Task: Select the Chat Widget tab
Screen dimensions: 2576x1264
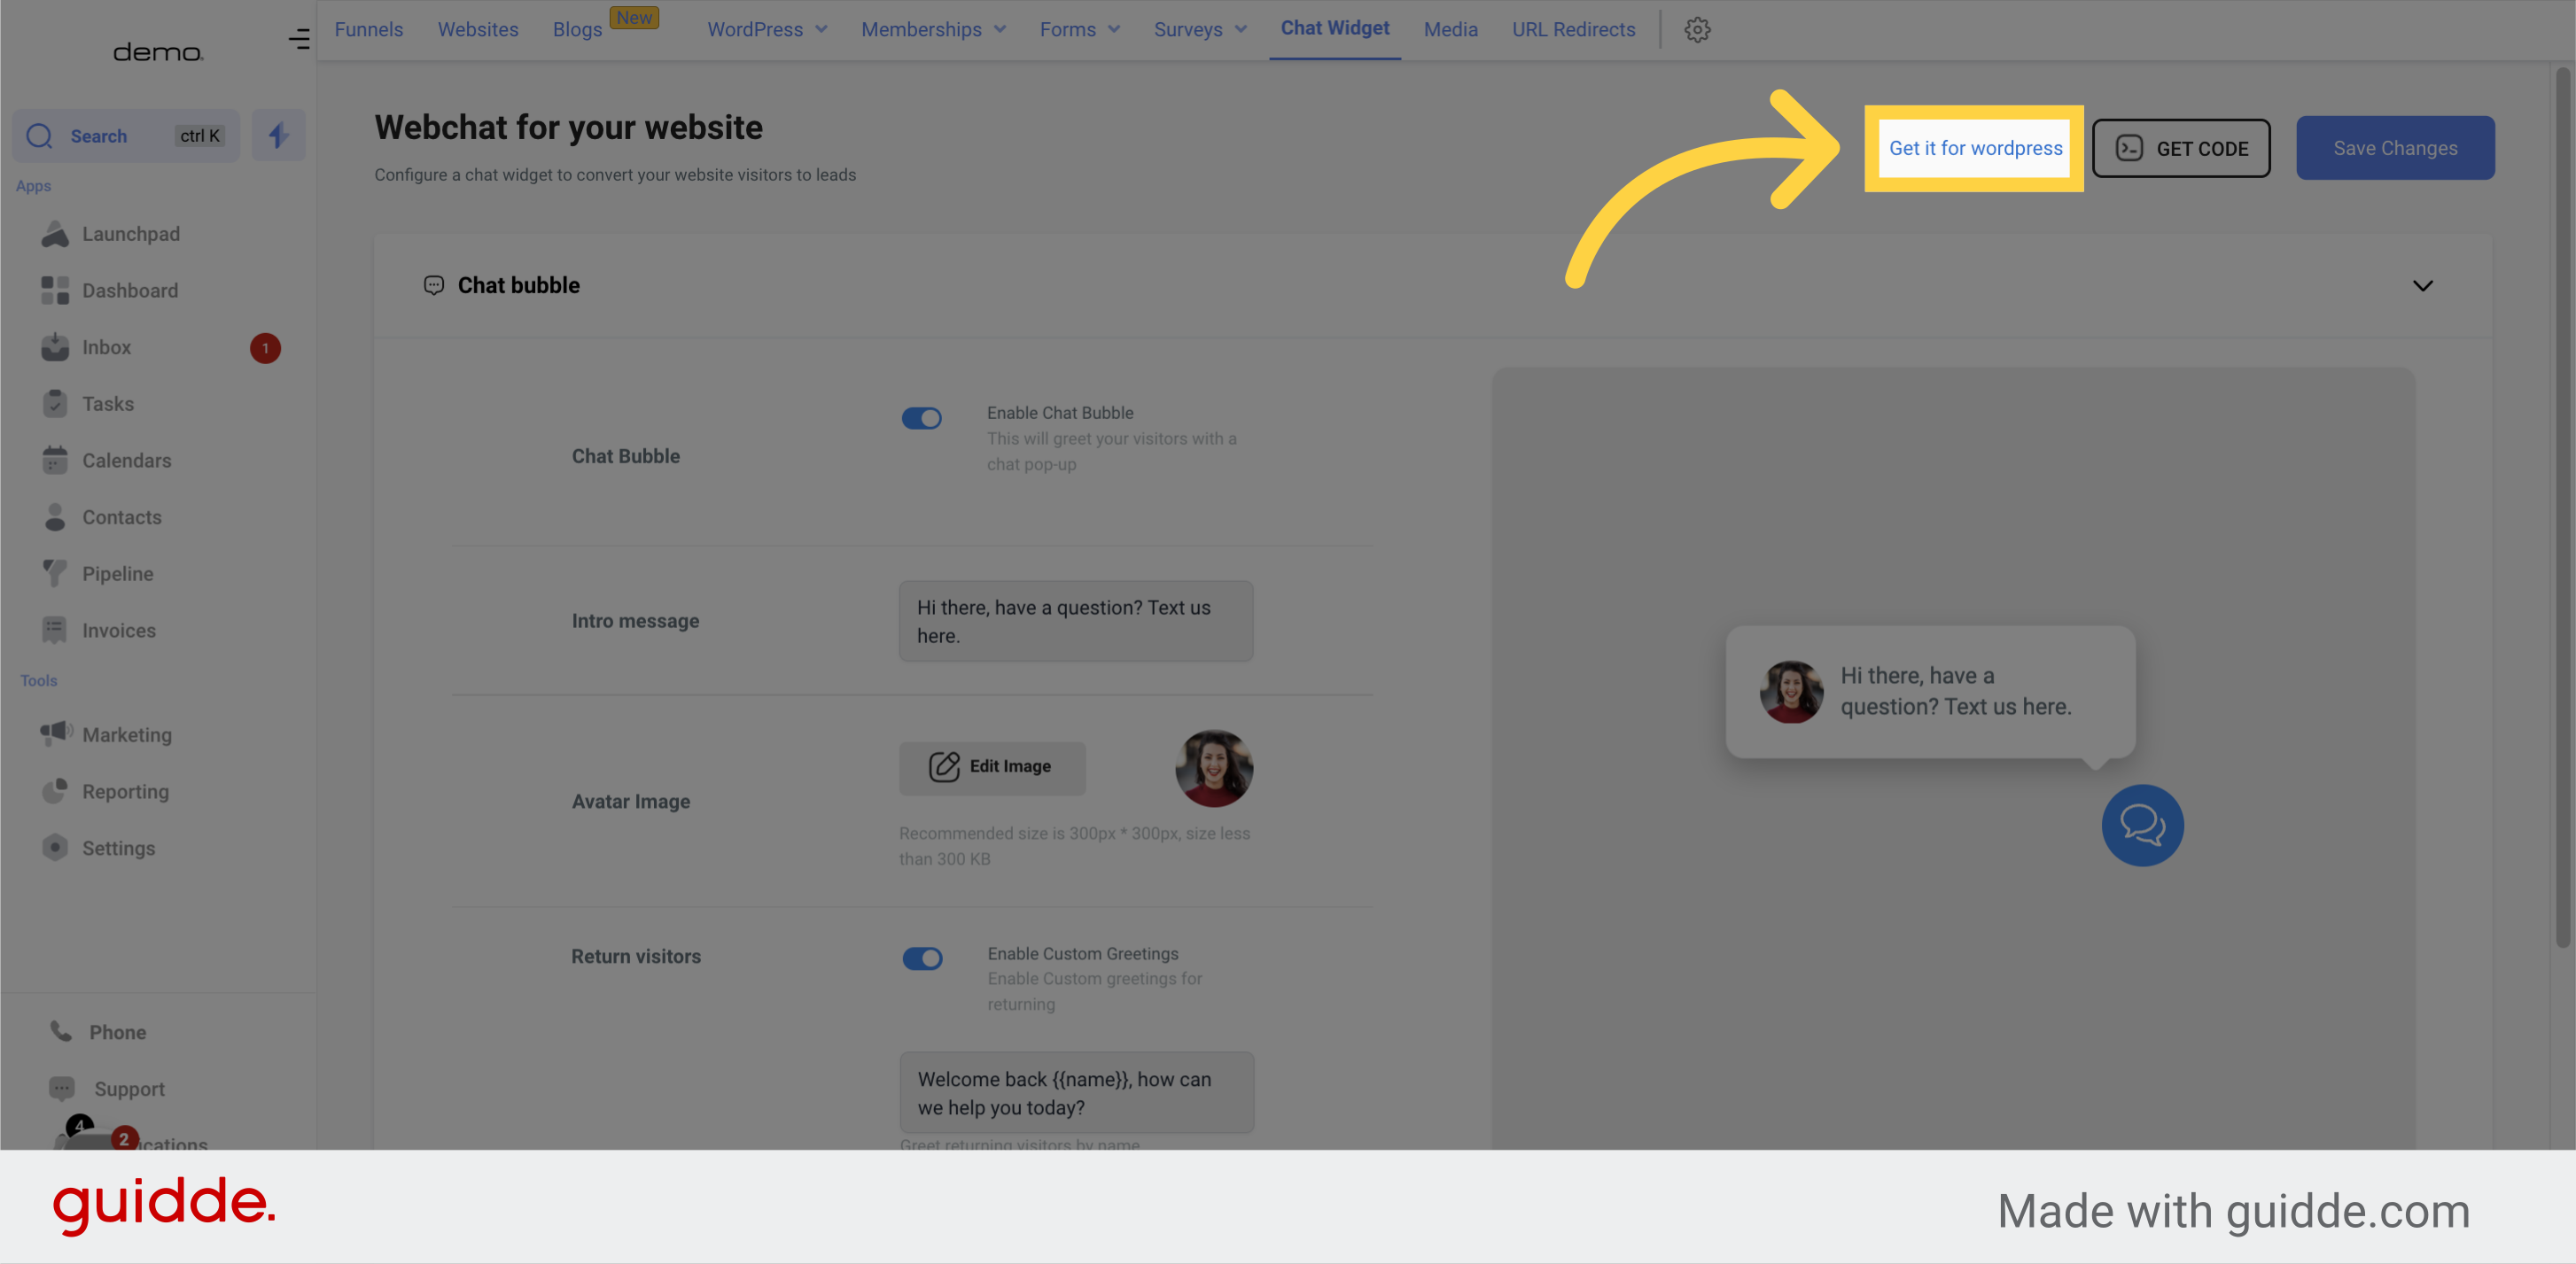Action: [1334, 29]
